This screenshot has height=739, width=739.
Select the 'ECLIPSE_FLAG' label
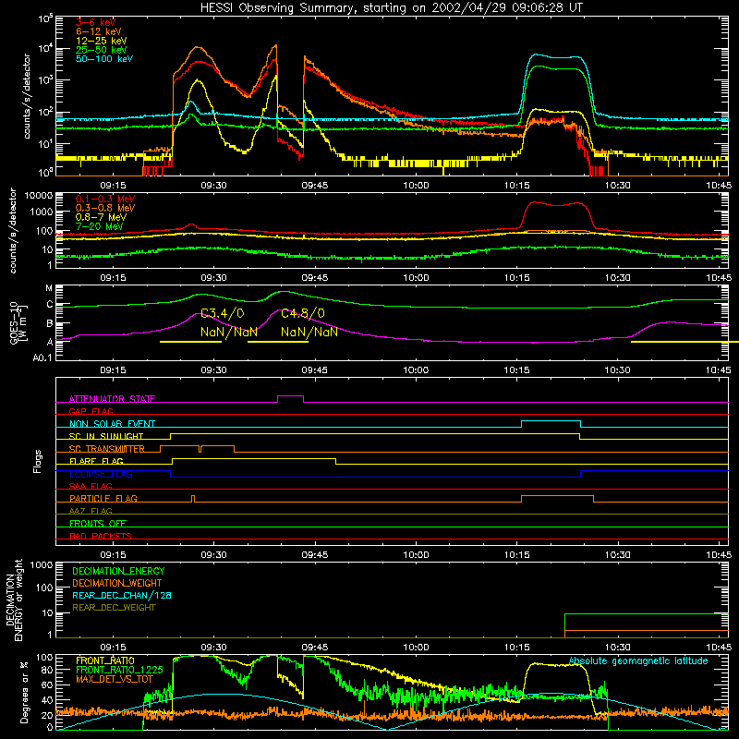(x=101, y=474)
